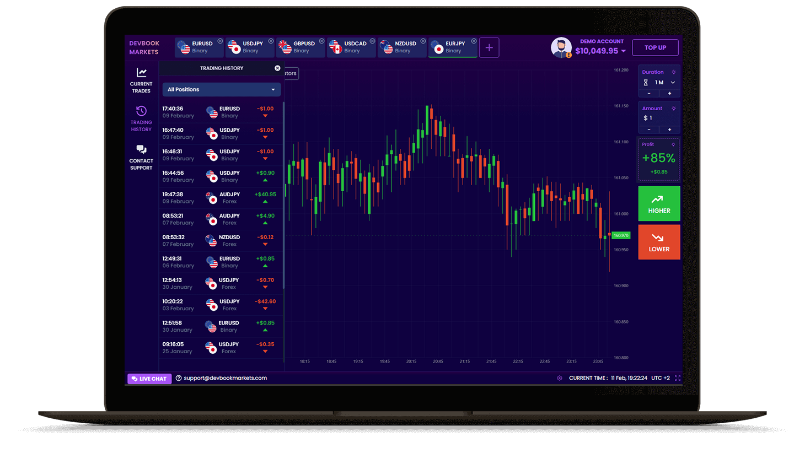The image size is (794, 453).
Task: Switch to the GBPUSD Binary tab
Action: (301, 47)
